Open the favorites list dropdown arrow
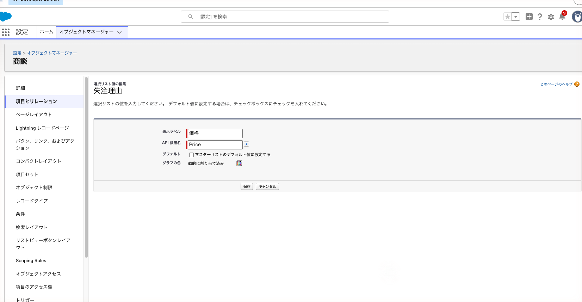The image size is (582, 302). [x=516, y=17]
